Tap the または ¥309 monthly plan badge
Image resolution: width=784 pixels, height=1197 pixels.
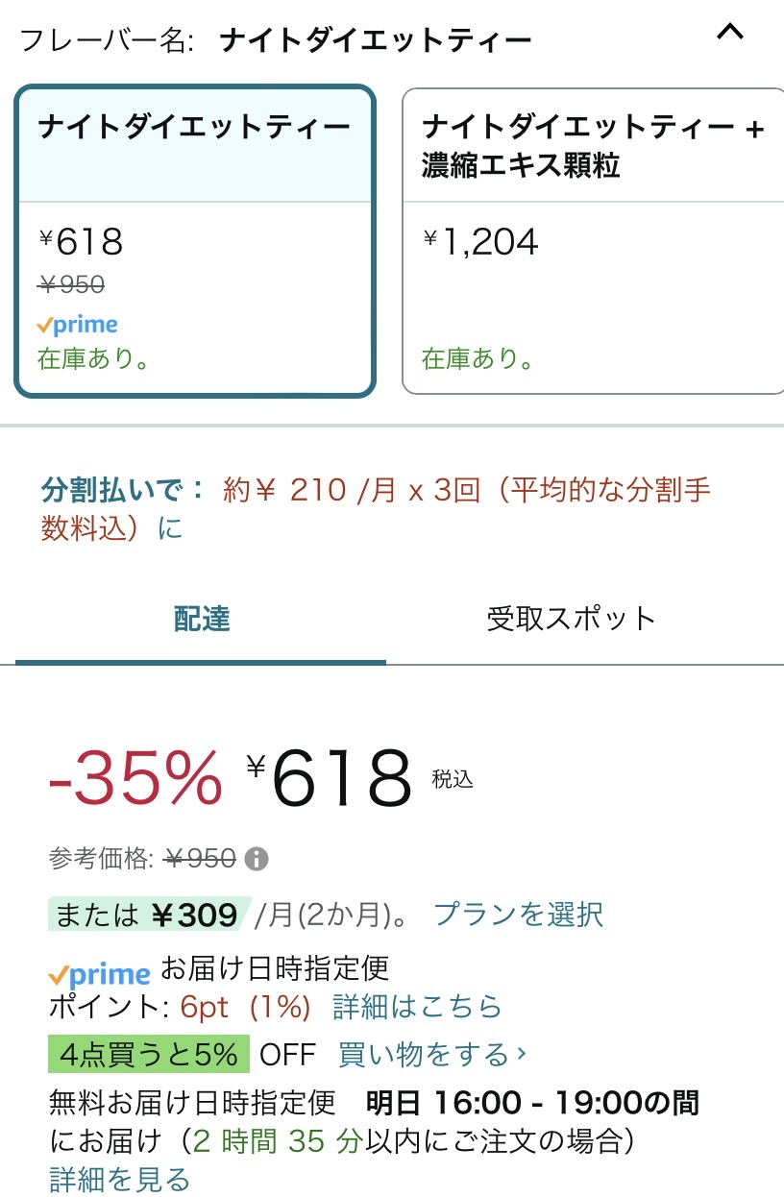coord(149,915)
